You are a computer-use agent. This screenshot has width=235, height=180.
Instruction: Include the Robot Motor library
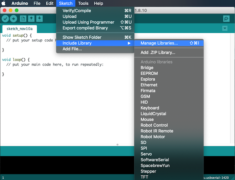169,137
